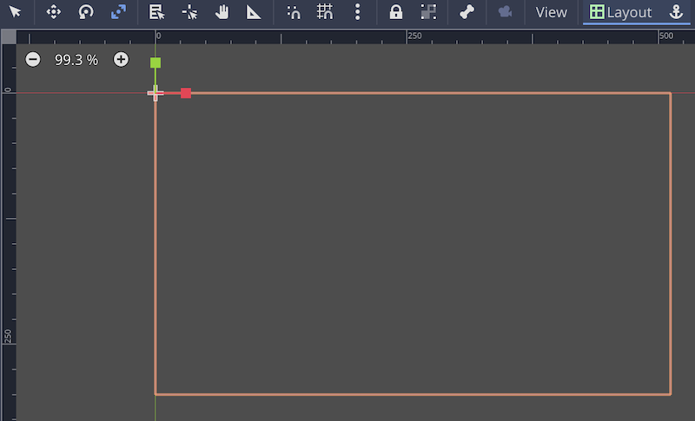Select the Ruler measuring tool
695x421 pixels.
click(253, 12)
